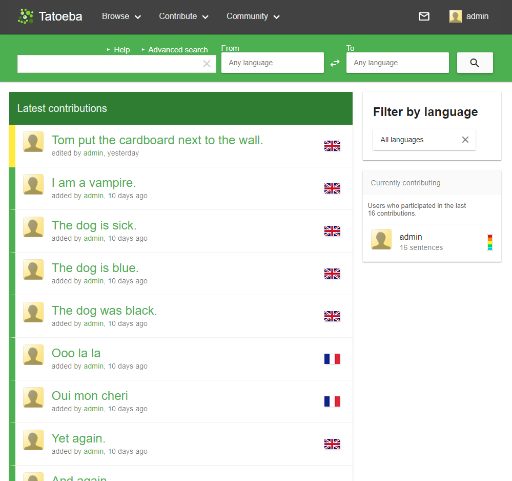Image resolution: width=512 pixels, height=481 pixels.
Task: Open the Browse menu
Action: (121, 16)
